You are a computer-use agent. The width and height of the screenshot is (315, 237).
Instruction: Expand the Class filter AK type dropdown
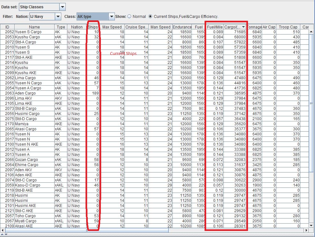click(x=111, y=16)
